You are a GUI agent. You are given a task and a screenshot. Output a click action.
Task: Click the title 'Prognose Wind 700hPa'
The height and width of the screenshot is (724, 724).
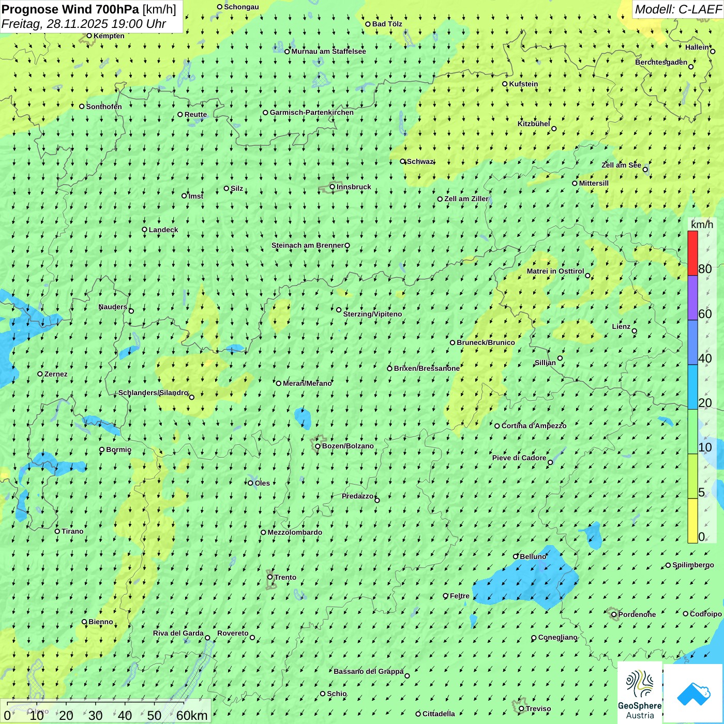[70, 9]
